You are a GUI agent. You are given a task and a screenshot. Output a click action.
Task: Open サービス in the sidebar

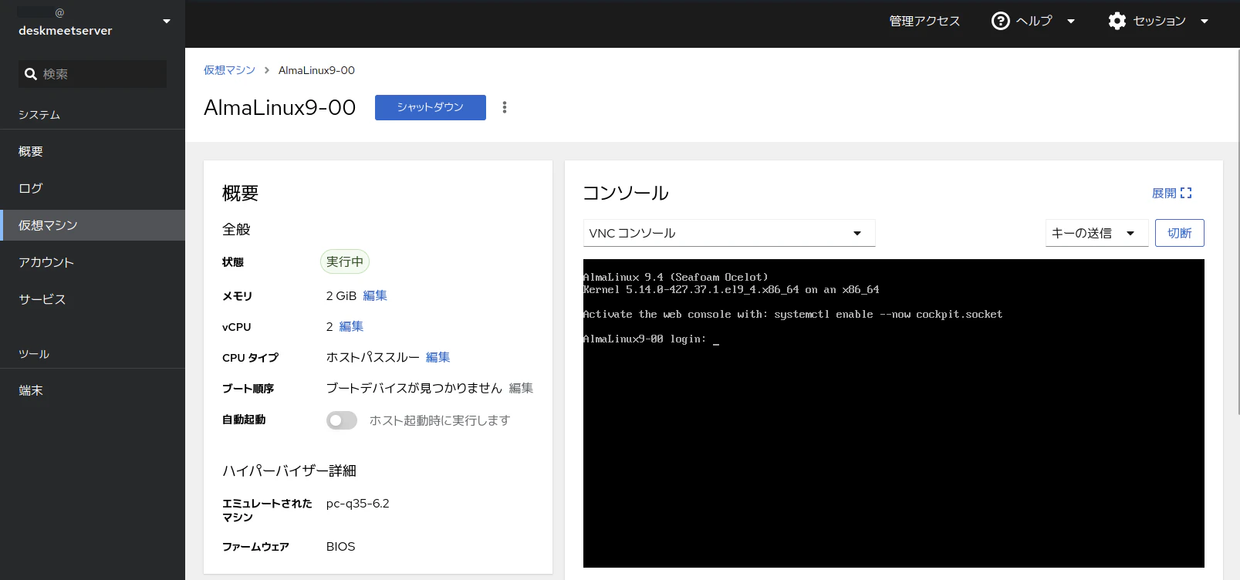pos(93,299)
